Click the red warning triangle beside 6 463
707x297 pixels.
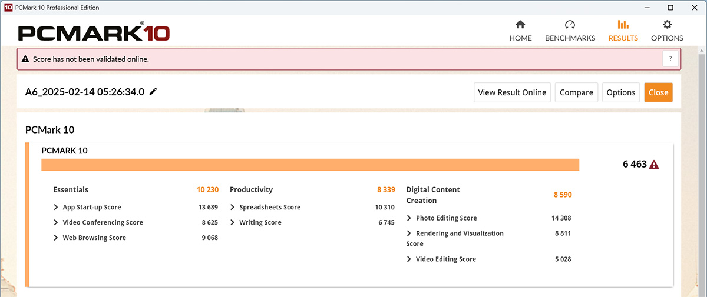click(x=654, y=165)
